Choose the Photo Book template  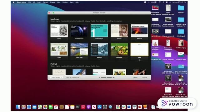(79, 49)
